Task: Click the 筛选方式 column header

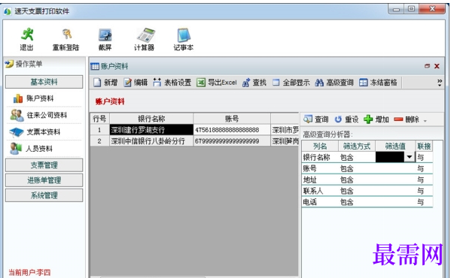Action: click(x=357, y=146)
